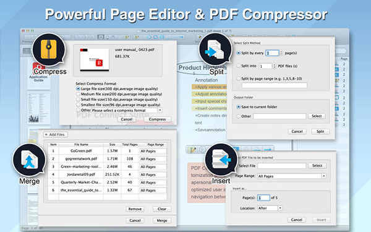Select the blue arrow icon in floating annotation bar

click(x=268, y=150)
